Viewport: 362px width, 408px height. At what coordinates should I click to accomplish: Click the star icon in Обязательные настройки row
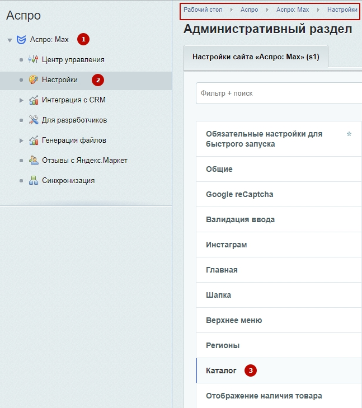coord(349,134)
